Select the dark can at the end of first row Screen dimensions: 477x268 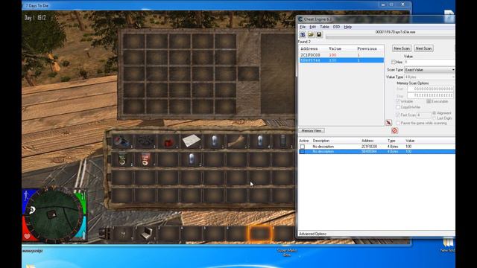282,141
